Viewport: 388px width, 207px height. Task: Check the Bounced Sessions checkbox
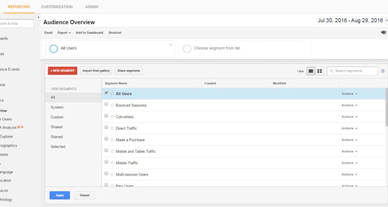(x=106, y=104)
